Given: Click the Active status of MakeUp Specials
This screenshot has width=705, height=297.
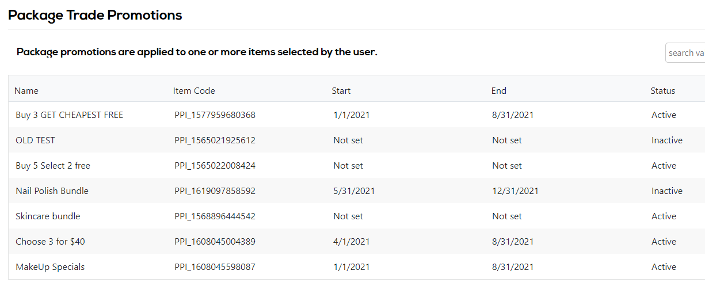Looking at the screenshot, I should pyautogui.click(x=664, y=266).
